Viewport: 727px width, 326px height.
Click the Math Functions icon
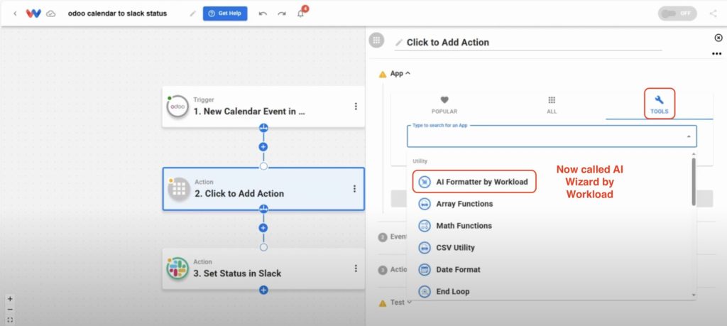click(425, 226)
